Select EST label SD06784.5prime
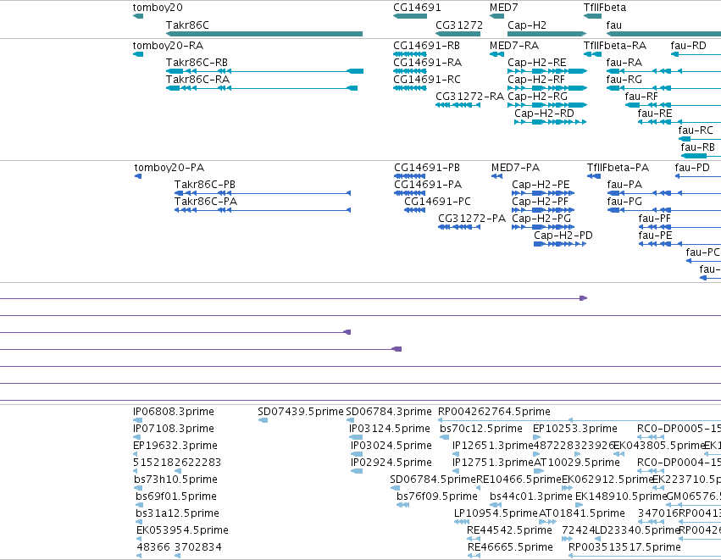 (x=433, y=480)
